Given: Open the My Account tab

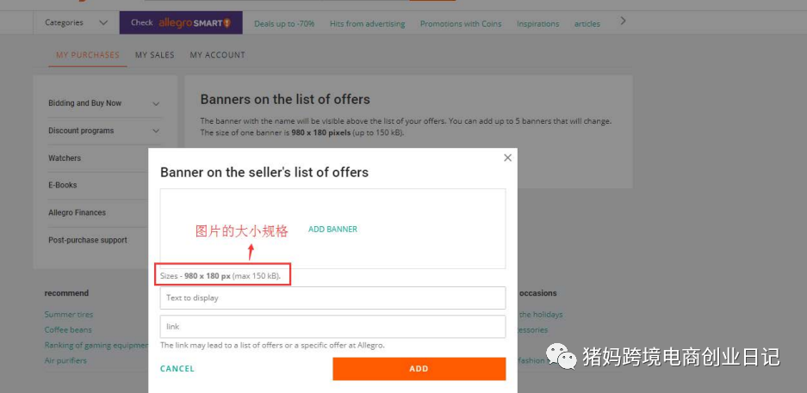Looking at the screenshot, I should (x=217, y=55).
